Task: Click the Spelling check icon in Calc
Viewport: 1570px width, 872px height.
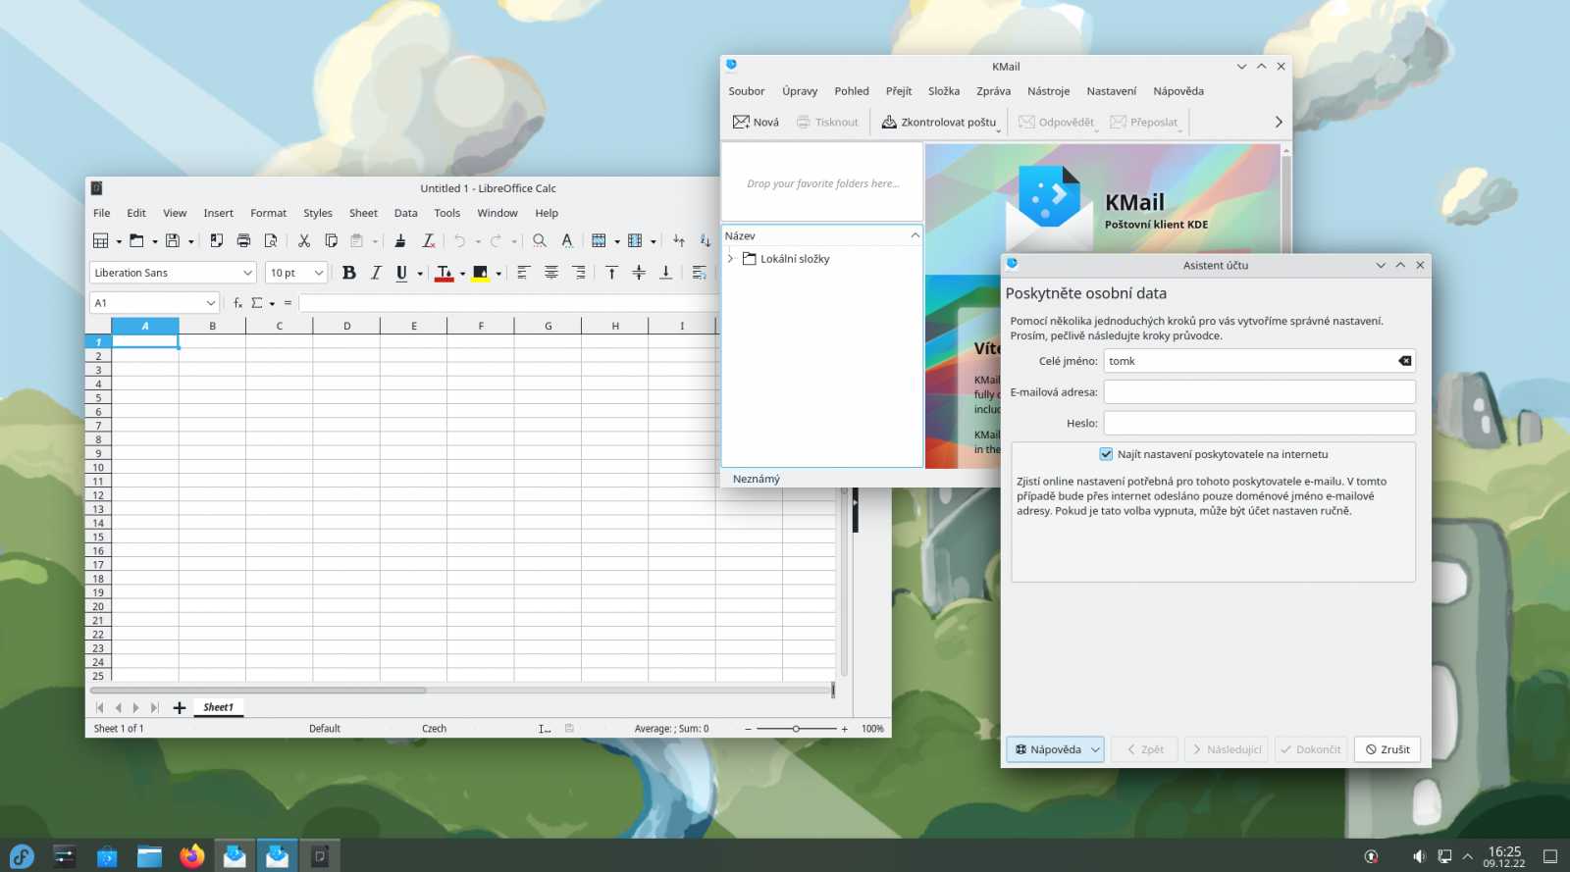Action: coord(567,240)
